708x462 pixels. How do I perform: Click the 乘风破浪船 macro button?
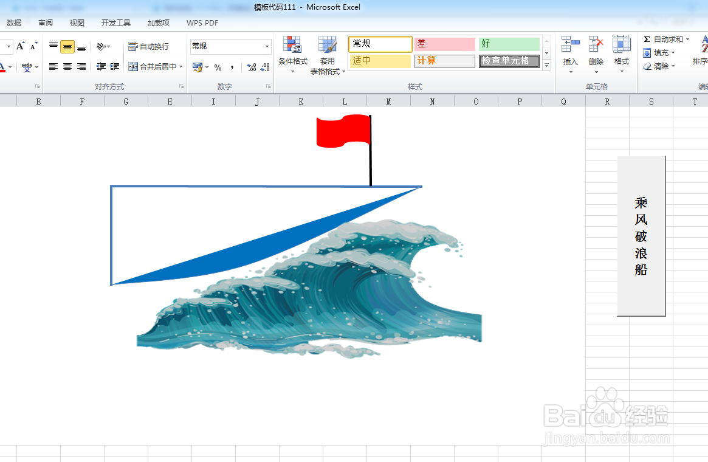(641, 236)
